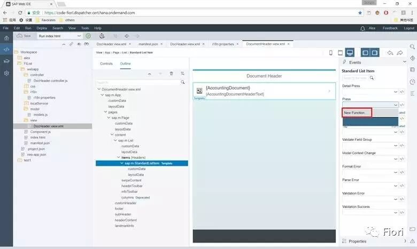417x249 pixels.
Task: Select sap.m.StandardListItem in outline
Action: pyautogui.click(x=142, y=163)
